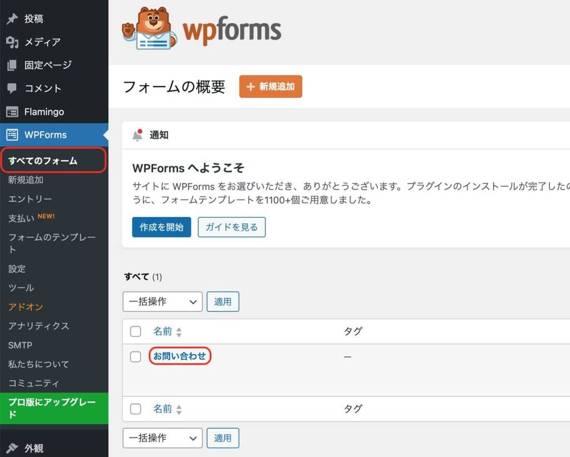Sort by 名前 using top header arrows
The width and height of the screenshot is (570, 457).
point(179,332)
